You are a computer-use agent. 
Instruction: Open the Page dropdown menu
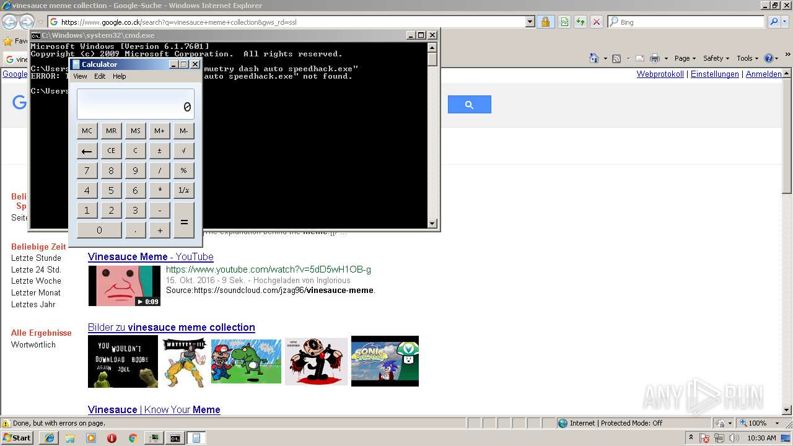click(x=685, y=58)
